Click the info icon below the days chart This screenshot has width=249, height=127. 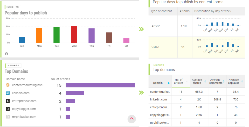[6, 54]
